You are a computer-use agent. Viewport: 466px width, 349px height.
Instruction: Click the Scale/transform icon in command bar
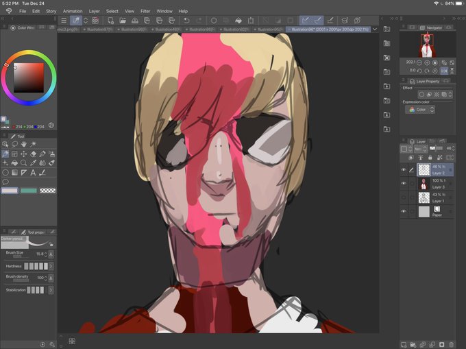pos(251,21)
